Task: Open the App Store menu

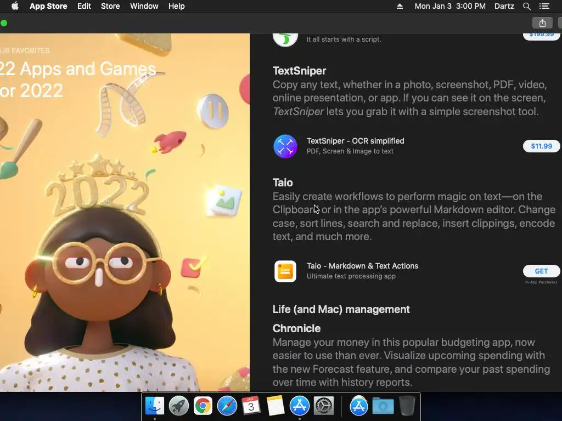Action: coord(48,6)
